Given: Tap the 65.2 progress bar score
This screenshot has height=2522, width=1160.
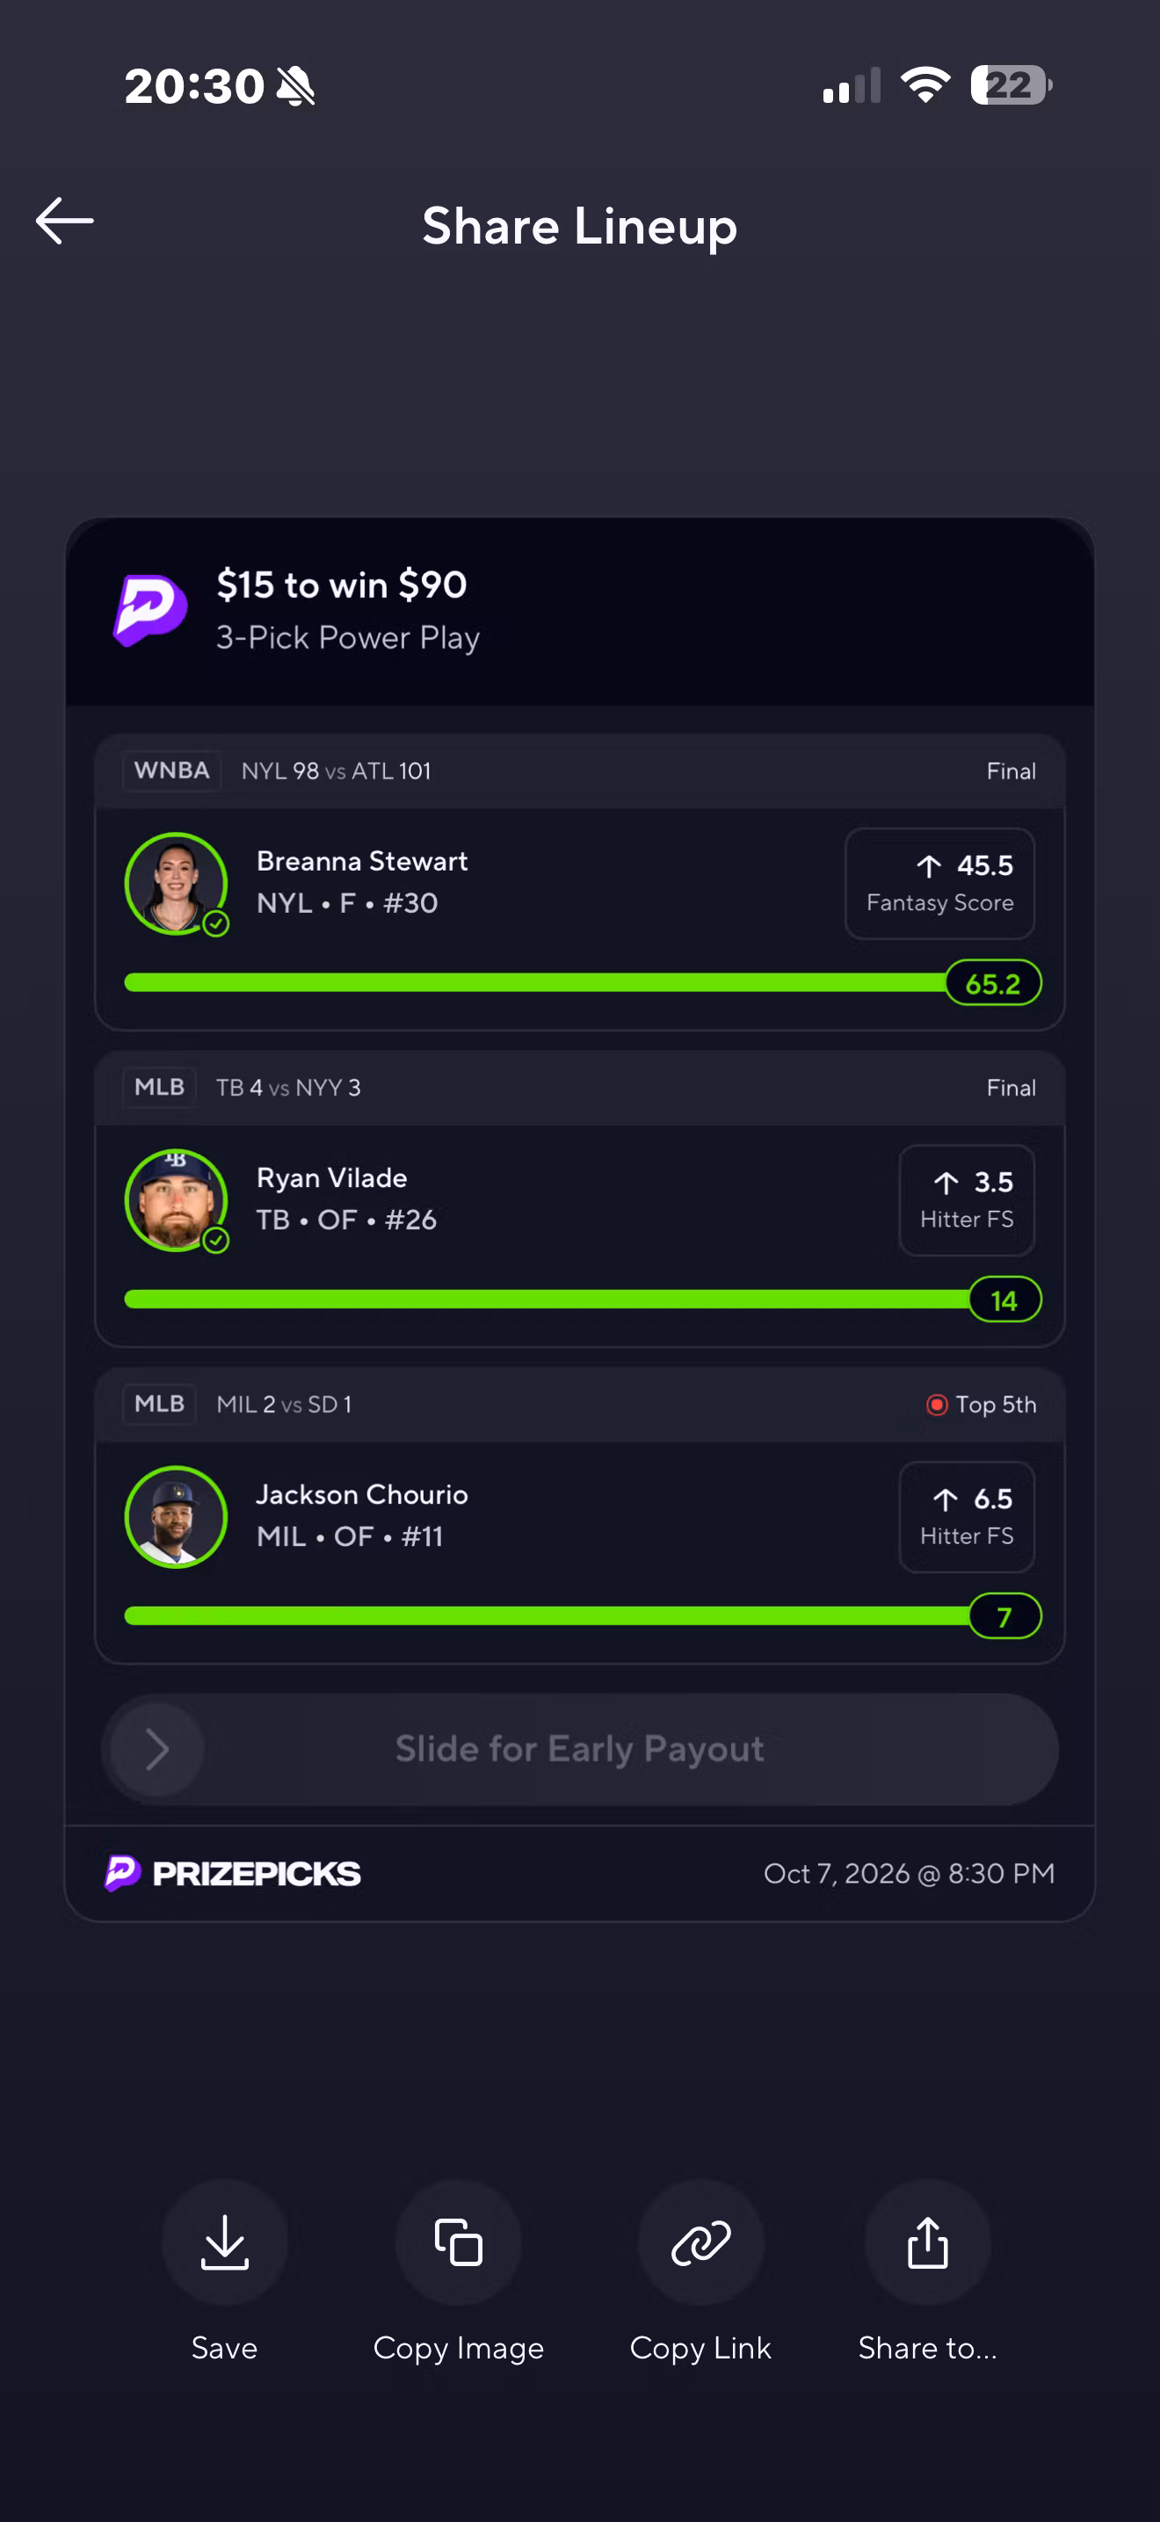Looking at the screenshot, I should [993, 983].
